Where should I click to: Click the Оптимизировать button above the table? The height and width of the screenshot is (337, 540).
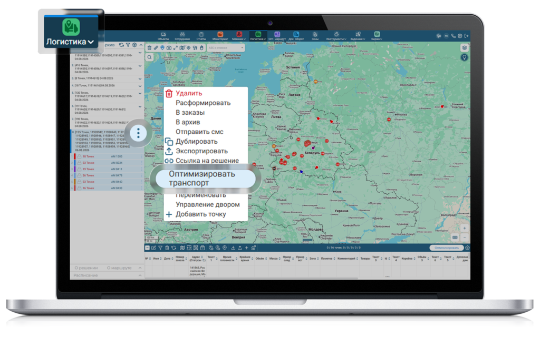click(446, 247)
